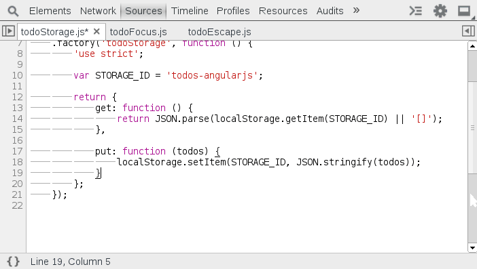Set breakpoint on line number 14
This screenshot has width=477, height=269.
click(18, 119)
